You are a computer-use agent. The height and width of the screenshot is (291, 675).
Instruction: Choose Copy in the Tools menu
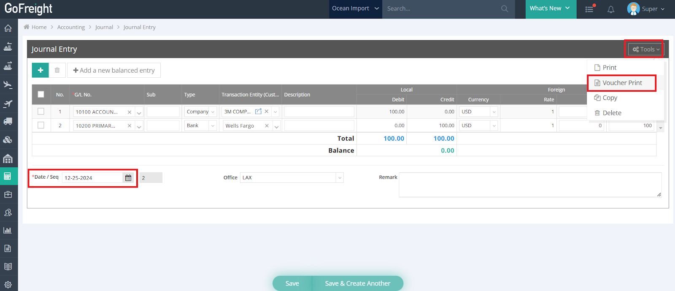(x=610, y=98)
